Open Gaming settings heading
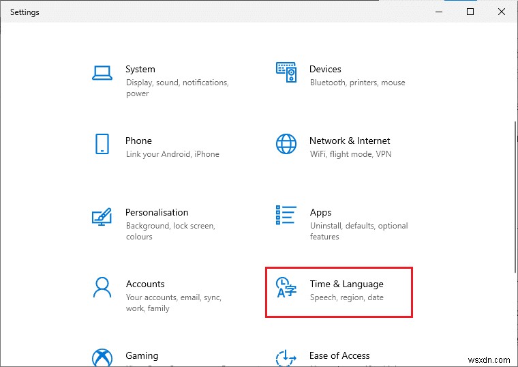 [x=142, y=356]
